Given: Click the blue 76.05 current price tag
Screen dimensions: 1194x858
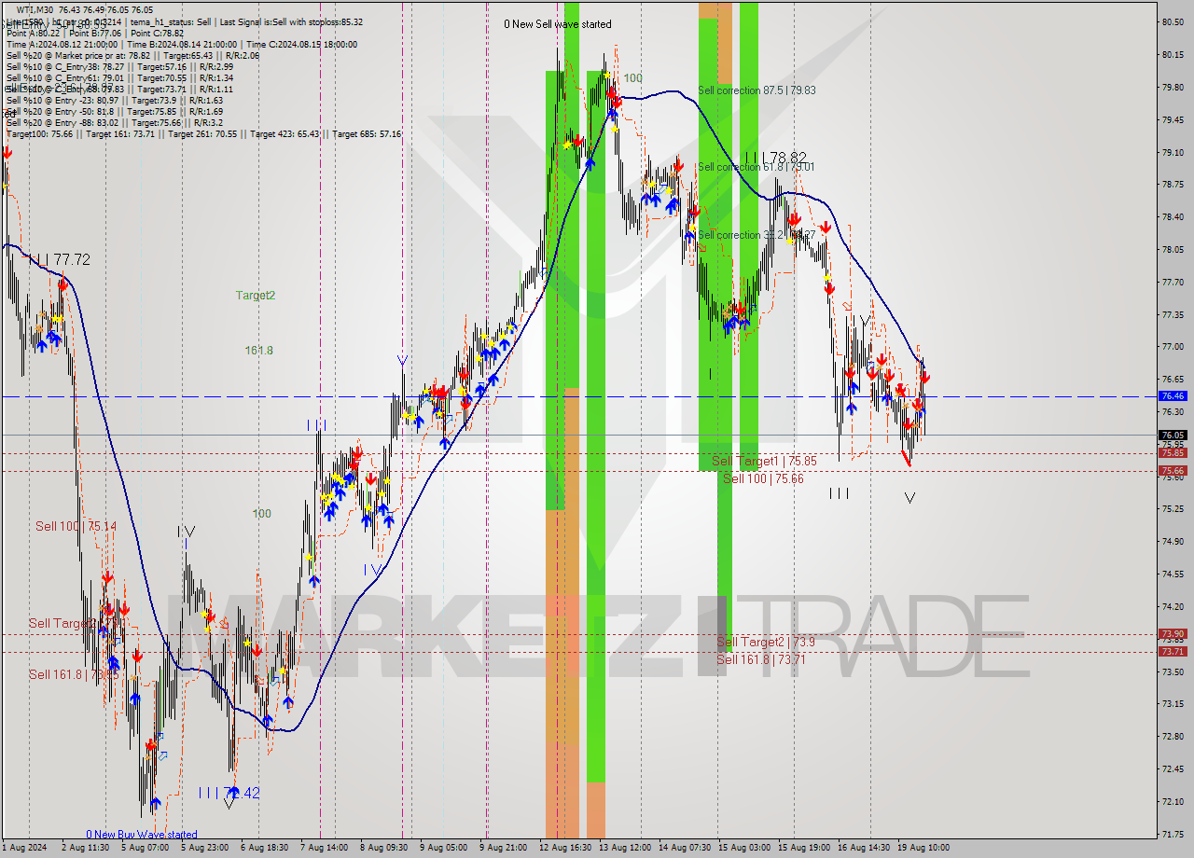Looking at the screenshot, I should [x=1173, y=435].
